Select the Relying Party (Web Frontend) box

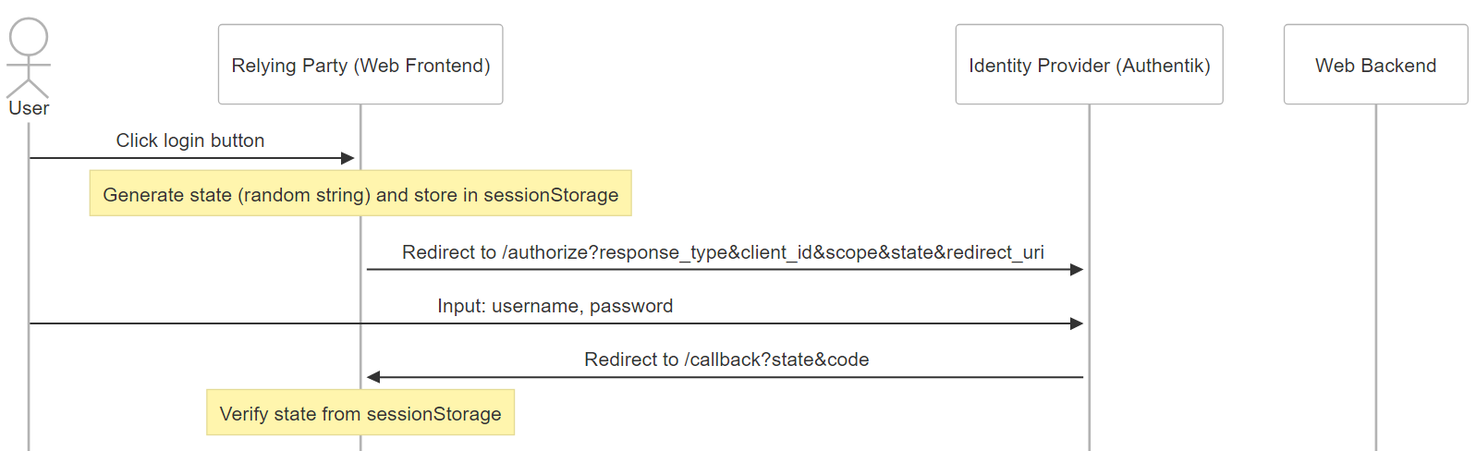point(360,65)
